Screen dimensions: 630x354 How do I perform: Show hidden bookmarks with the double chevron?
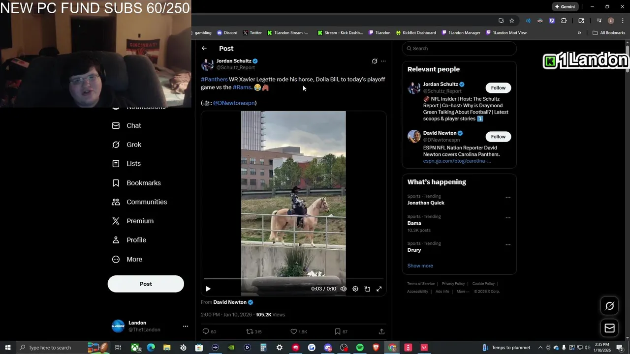(579, 33)
